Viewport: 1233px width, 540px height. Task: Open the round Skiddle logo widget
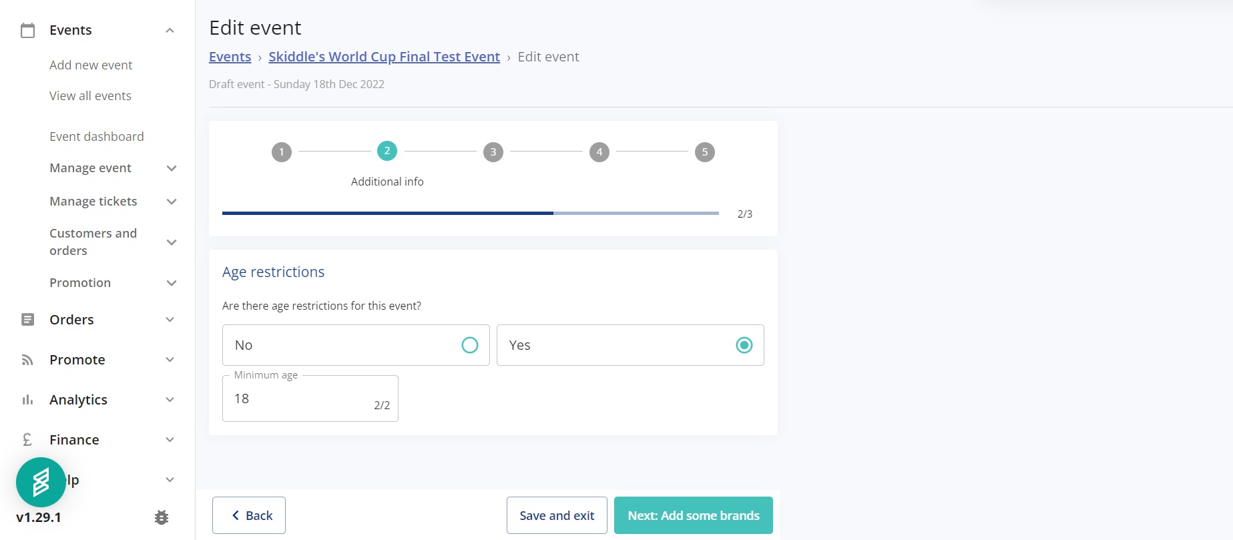[x=41, y=482]
